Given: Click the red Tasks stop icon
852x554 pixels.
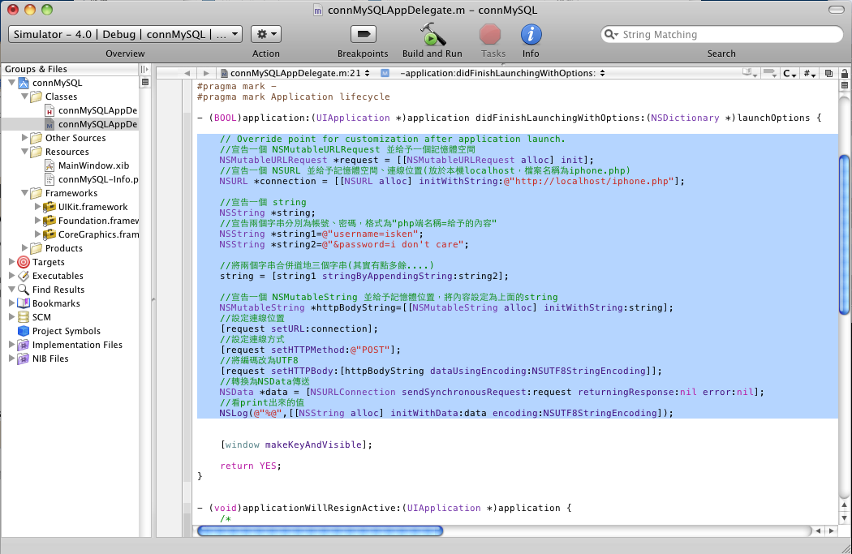Looking at the screenshot, I should click(x=490, y=35).
